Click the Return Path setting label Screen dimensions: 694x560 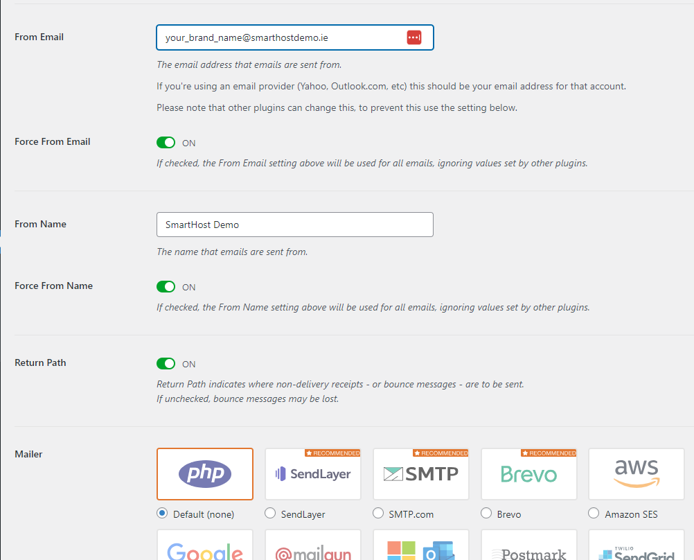tap(40, 363)
